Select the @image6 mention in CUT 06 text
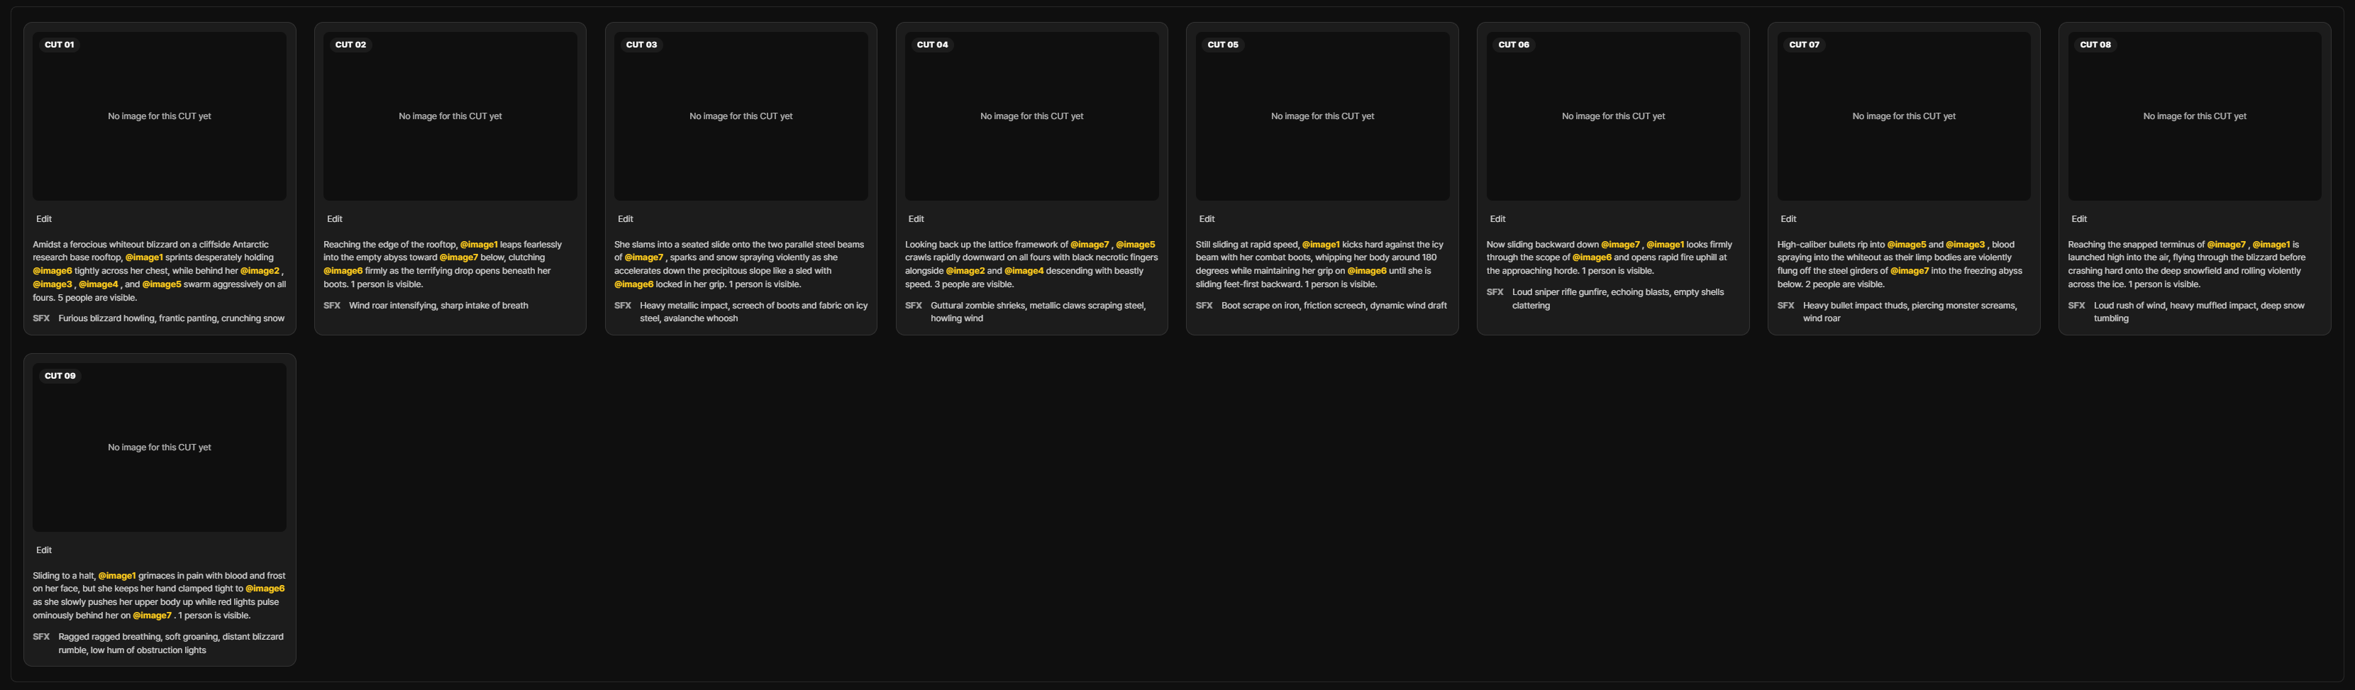Image resolution: width=2355 pixels, height=690 pixels. 1592,257
